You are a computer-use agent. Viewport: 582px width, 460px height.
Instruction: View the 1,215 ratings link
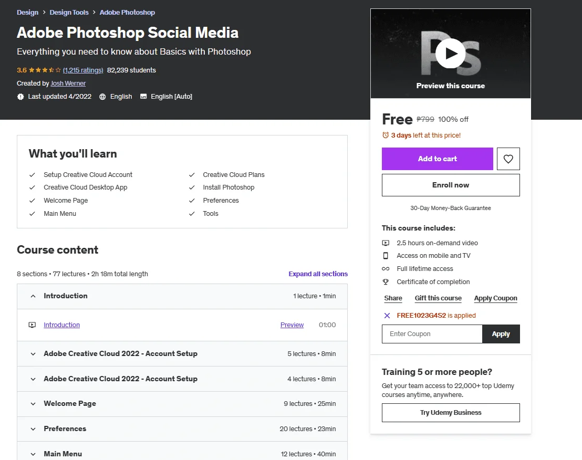point(83,70)
